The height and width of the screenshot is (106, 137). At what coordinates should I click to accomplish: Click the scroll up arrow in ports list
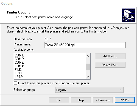88,56
